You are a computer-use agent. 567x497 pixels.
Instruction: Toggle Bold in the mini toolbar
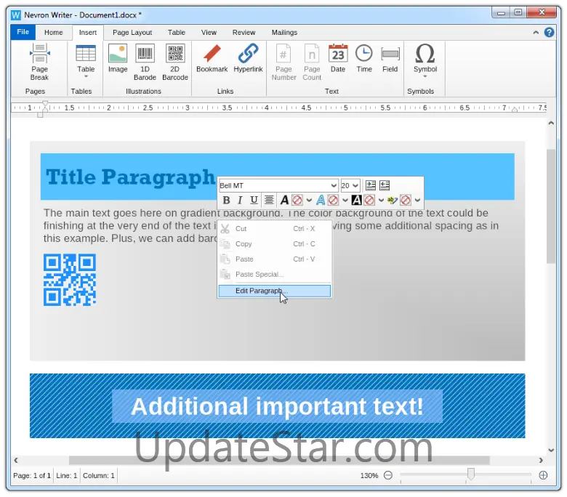coord(226,200)
